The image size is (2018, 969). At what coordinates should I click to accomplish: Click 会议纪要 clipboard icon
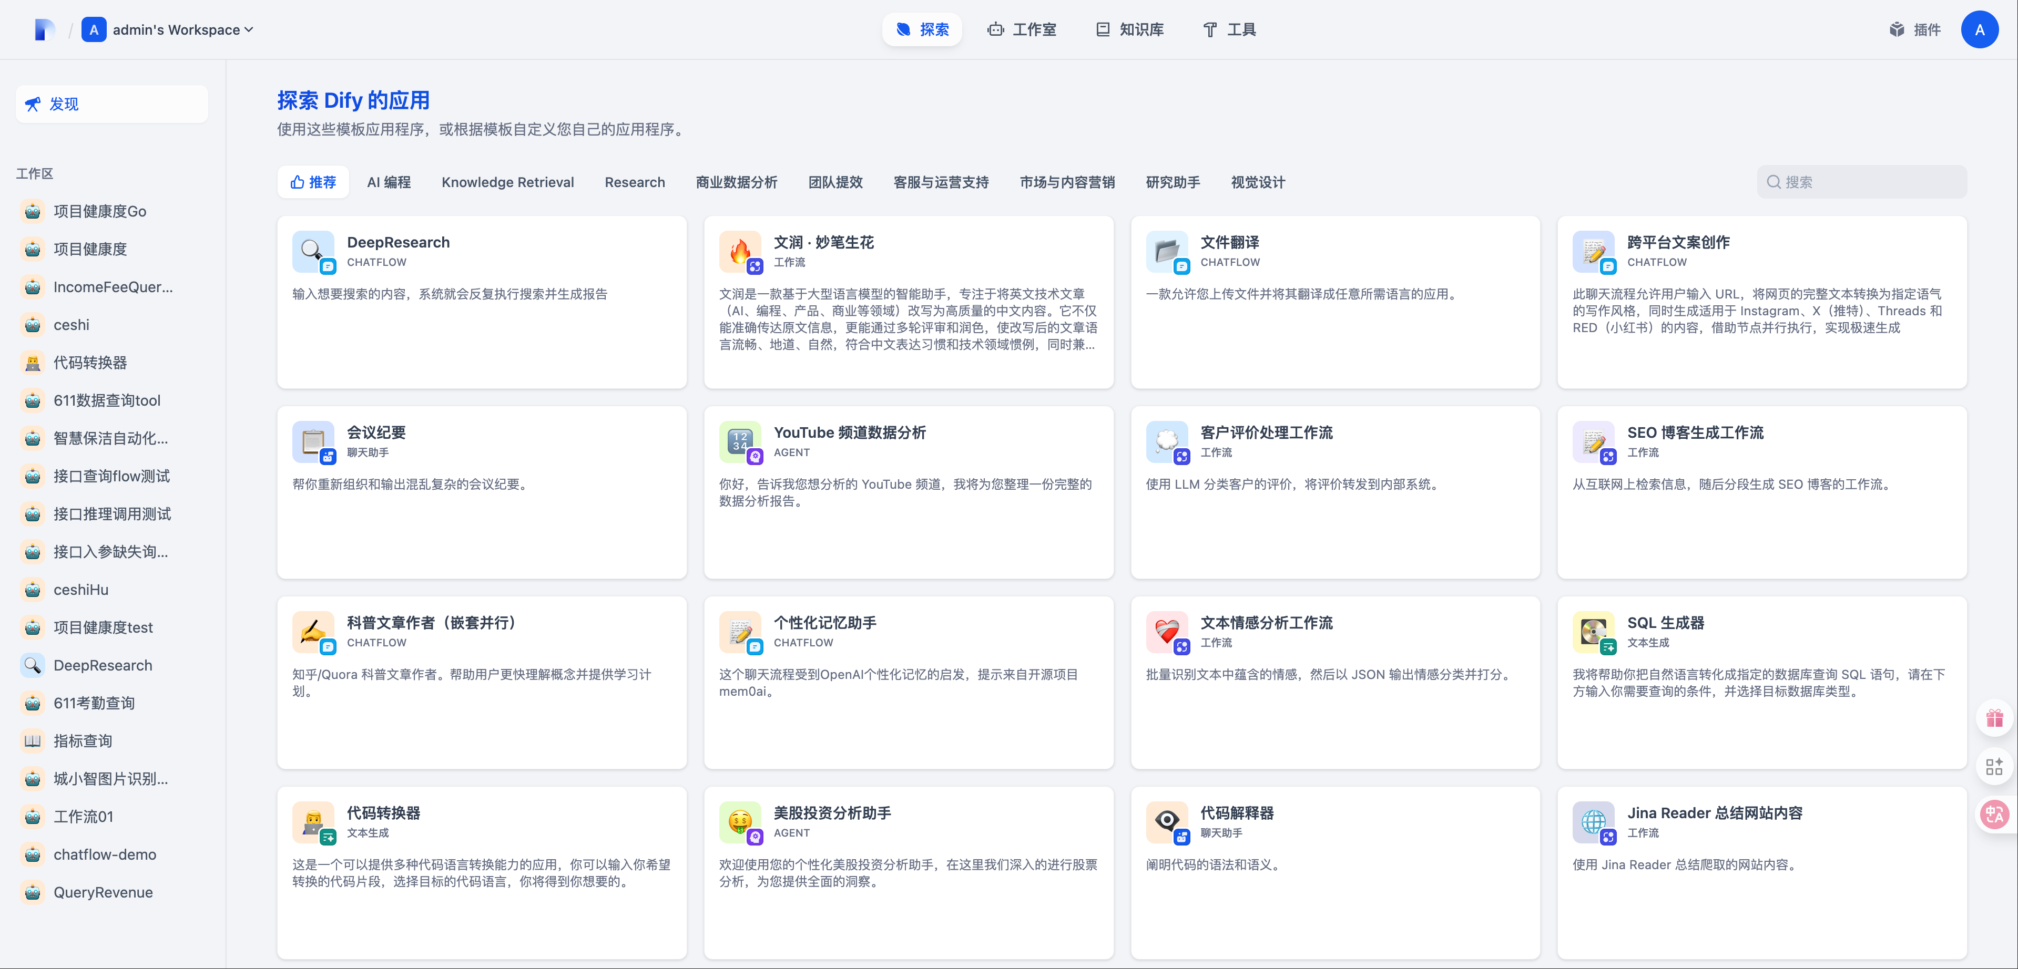point(313,441)
